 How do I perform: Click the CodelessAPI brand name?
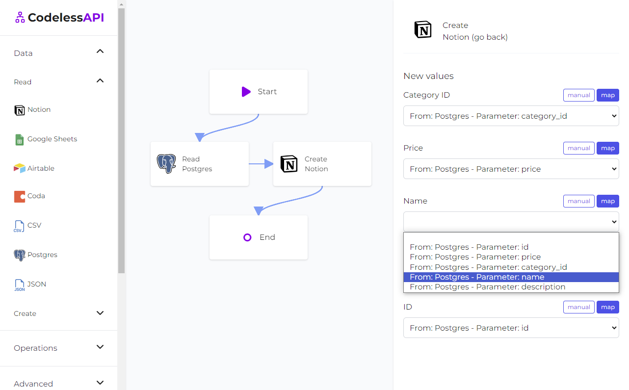click(x=66, y=18)
